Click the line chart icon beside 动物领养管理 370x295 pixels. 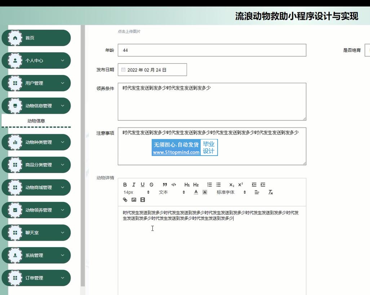15,210
